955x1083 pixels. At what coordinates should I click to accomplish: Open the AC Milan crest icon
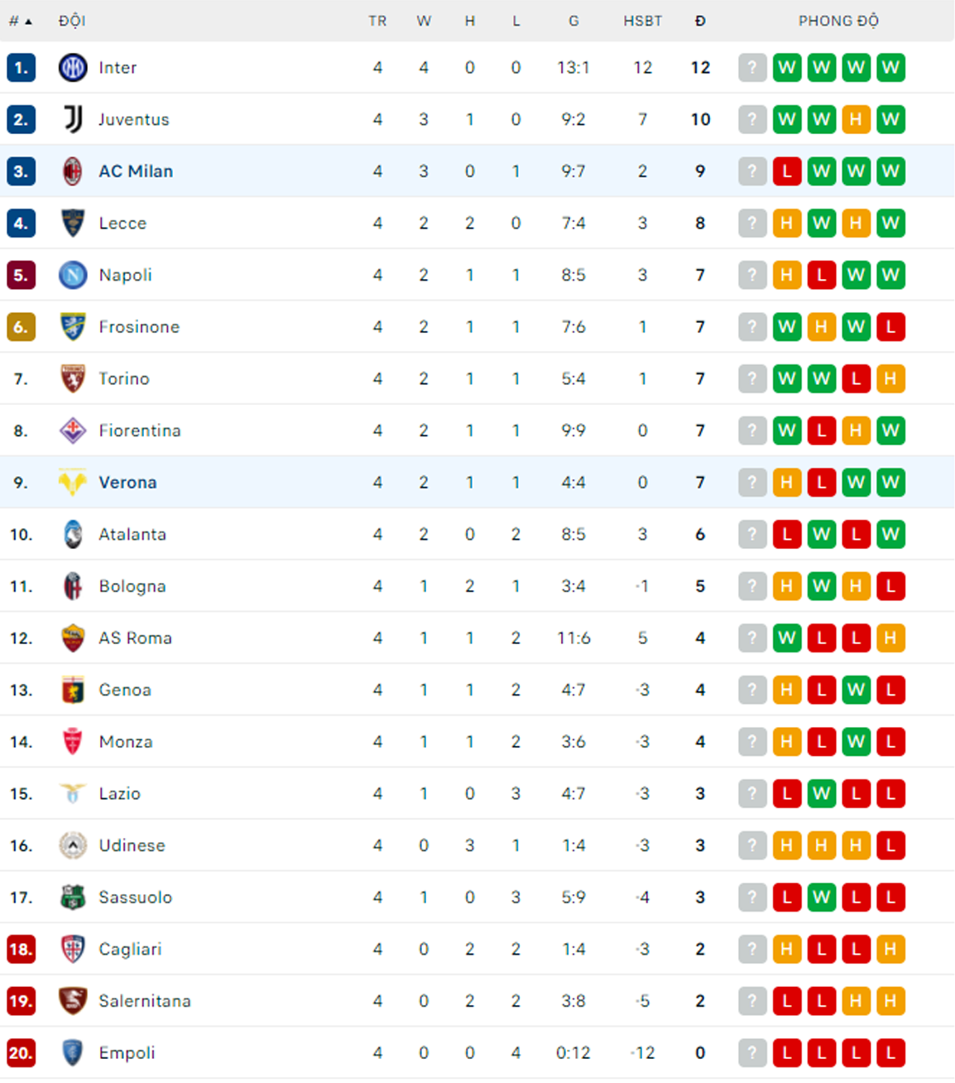[x=73, y=171]
